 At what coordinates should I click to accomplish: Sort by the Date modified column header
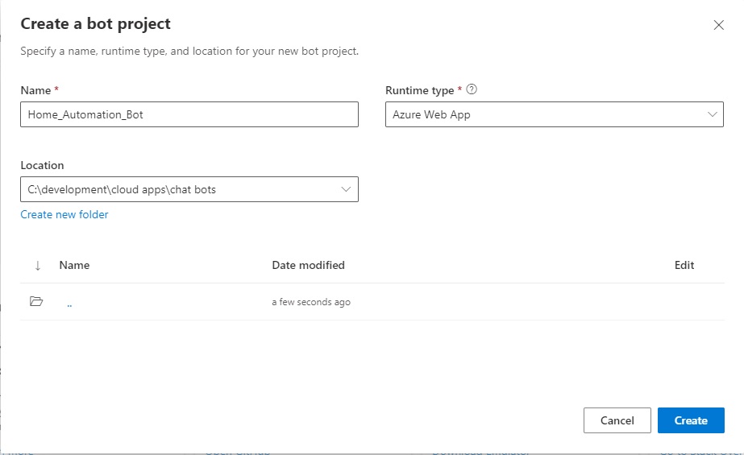[x=308, y=265]
